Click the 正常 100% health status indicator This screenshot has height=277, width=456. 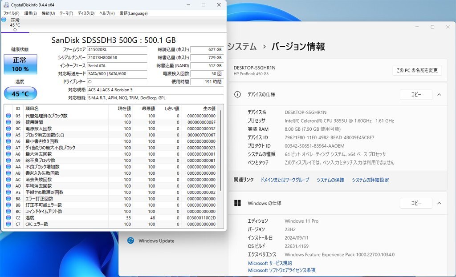pos(20,64)
